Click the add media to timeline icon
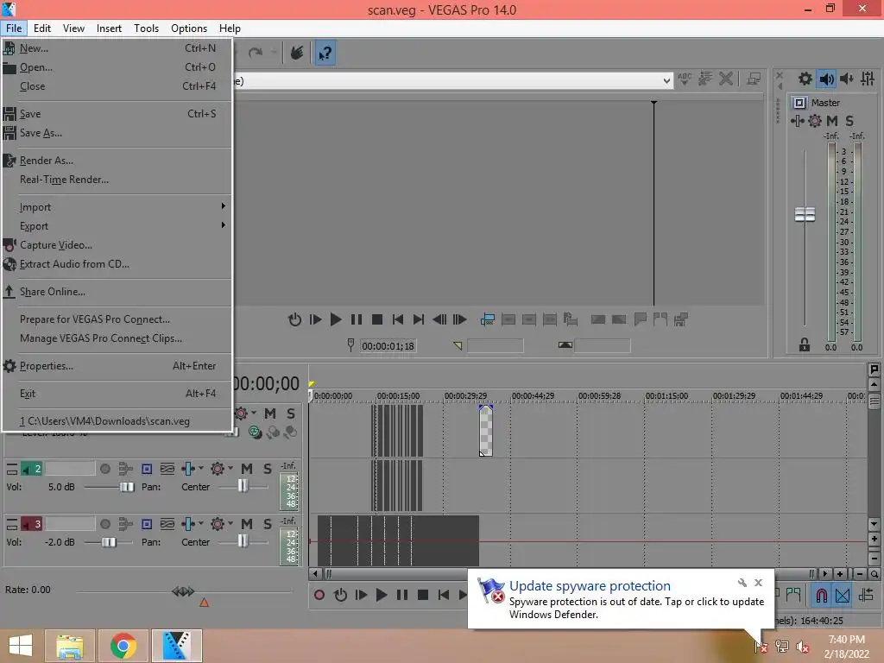This screenshot has width=884, height=663. (x=487, y=319)
